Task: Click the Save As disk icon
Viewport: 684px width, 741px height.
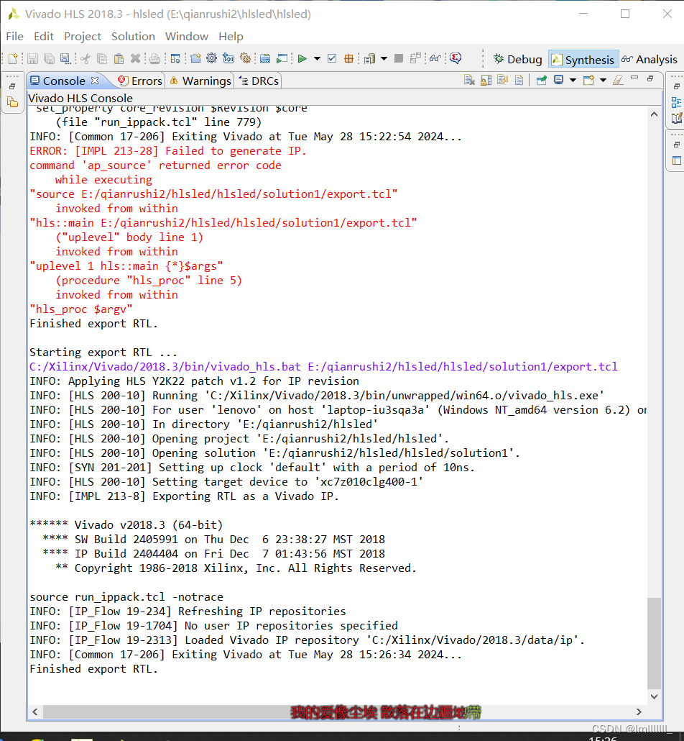Action: tap(65, 58)
